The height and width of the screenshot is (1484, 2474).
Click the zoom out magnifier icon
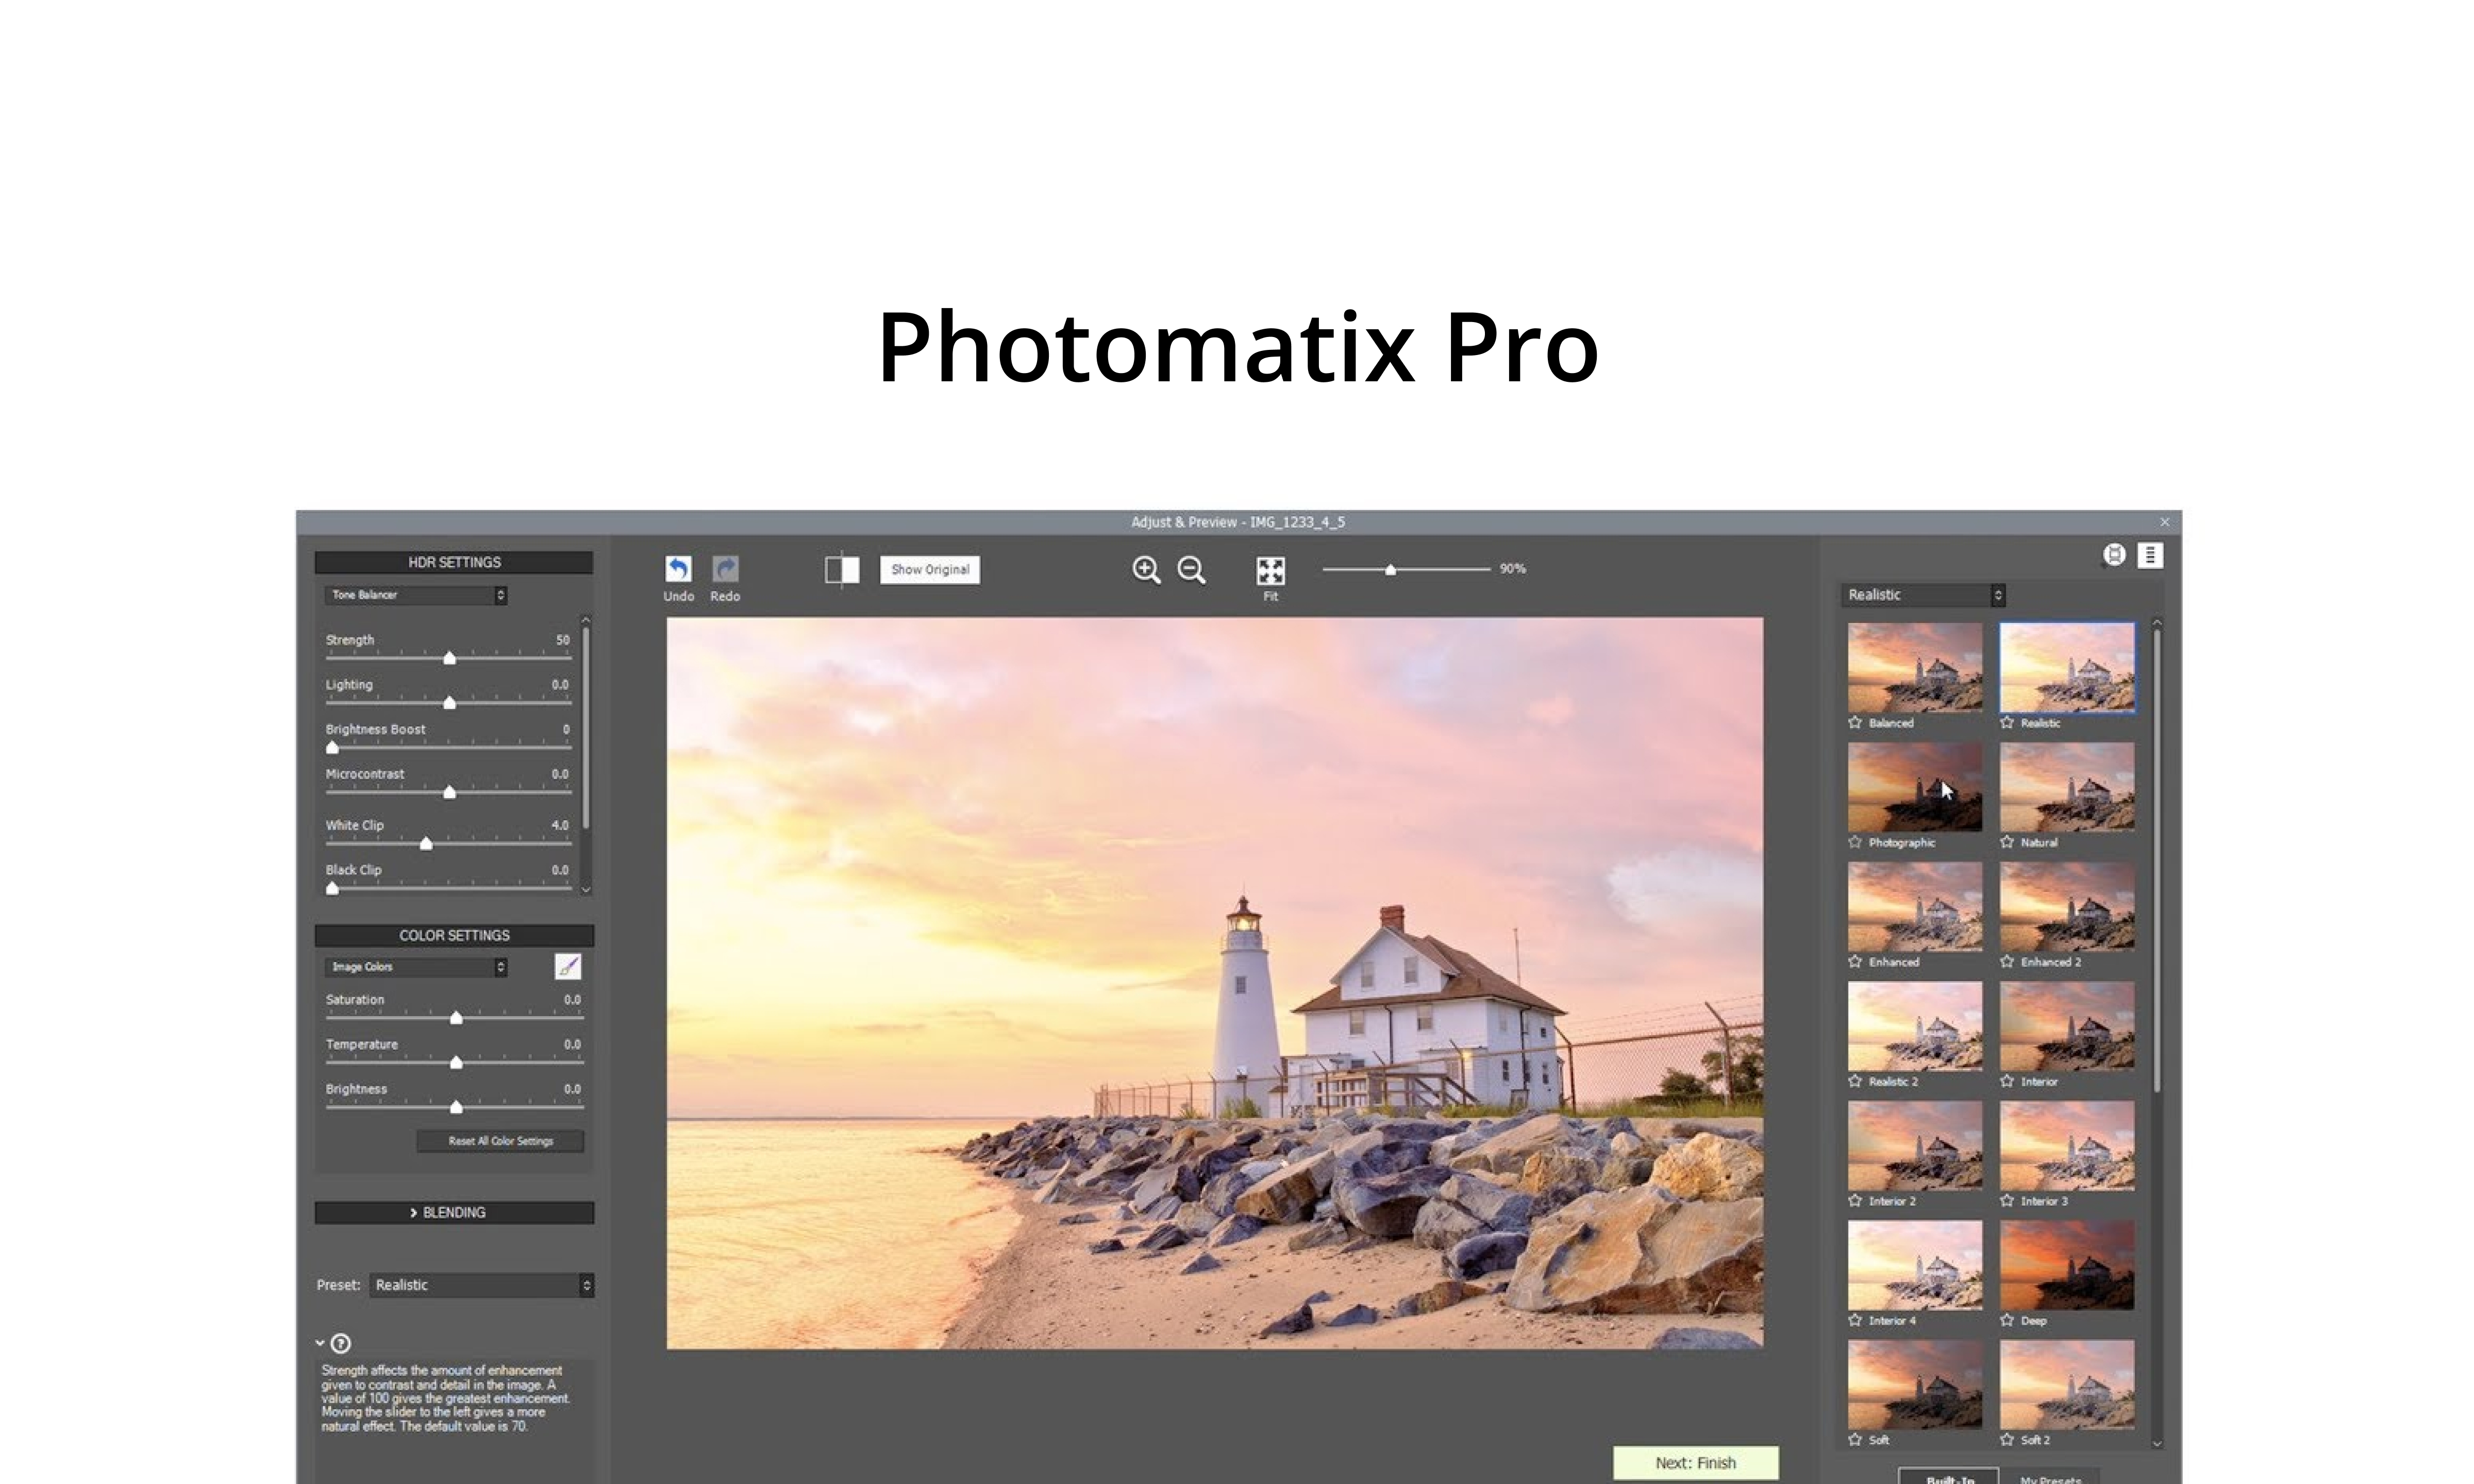[1191, 570]
